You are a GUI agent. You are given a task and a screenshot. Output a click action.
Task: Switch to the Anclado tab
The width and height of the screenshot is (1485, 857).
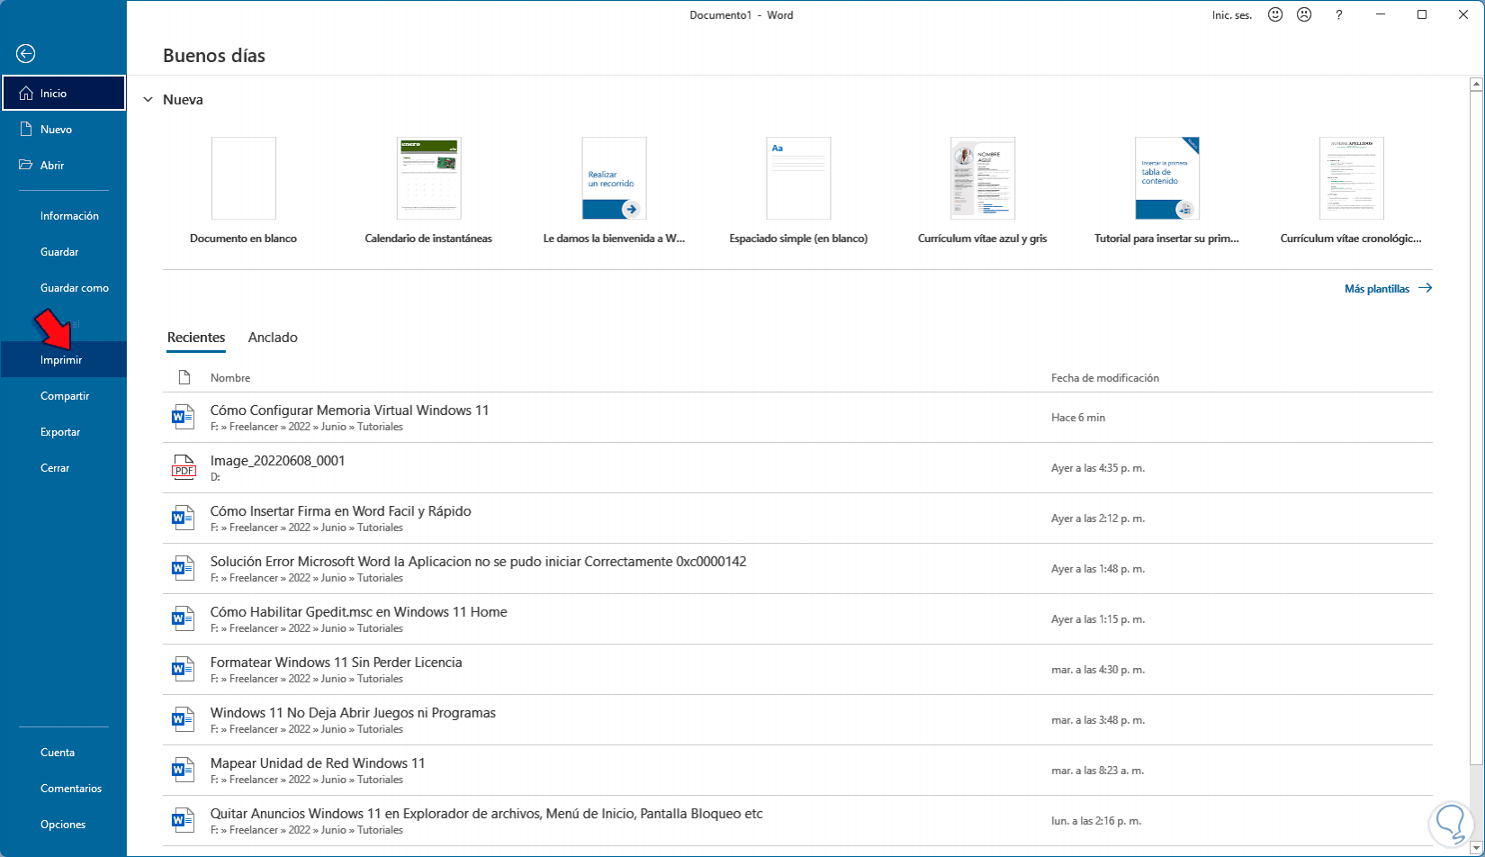coord(273,338)
